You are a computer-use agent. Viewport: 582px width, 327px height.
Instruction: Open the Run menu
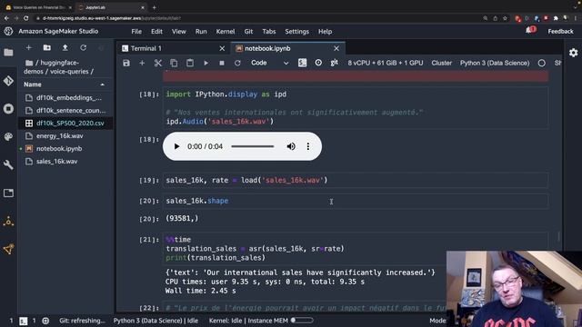tap(201, 32)
